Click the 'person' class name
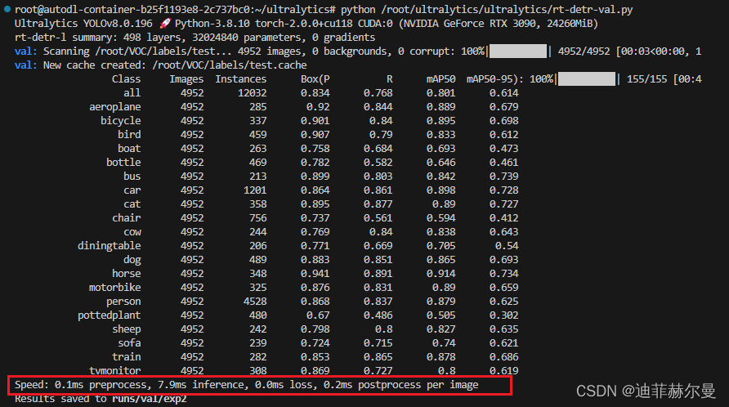 coord(123,302)
